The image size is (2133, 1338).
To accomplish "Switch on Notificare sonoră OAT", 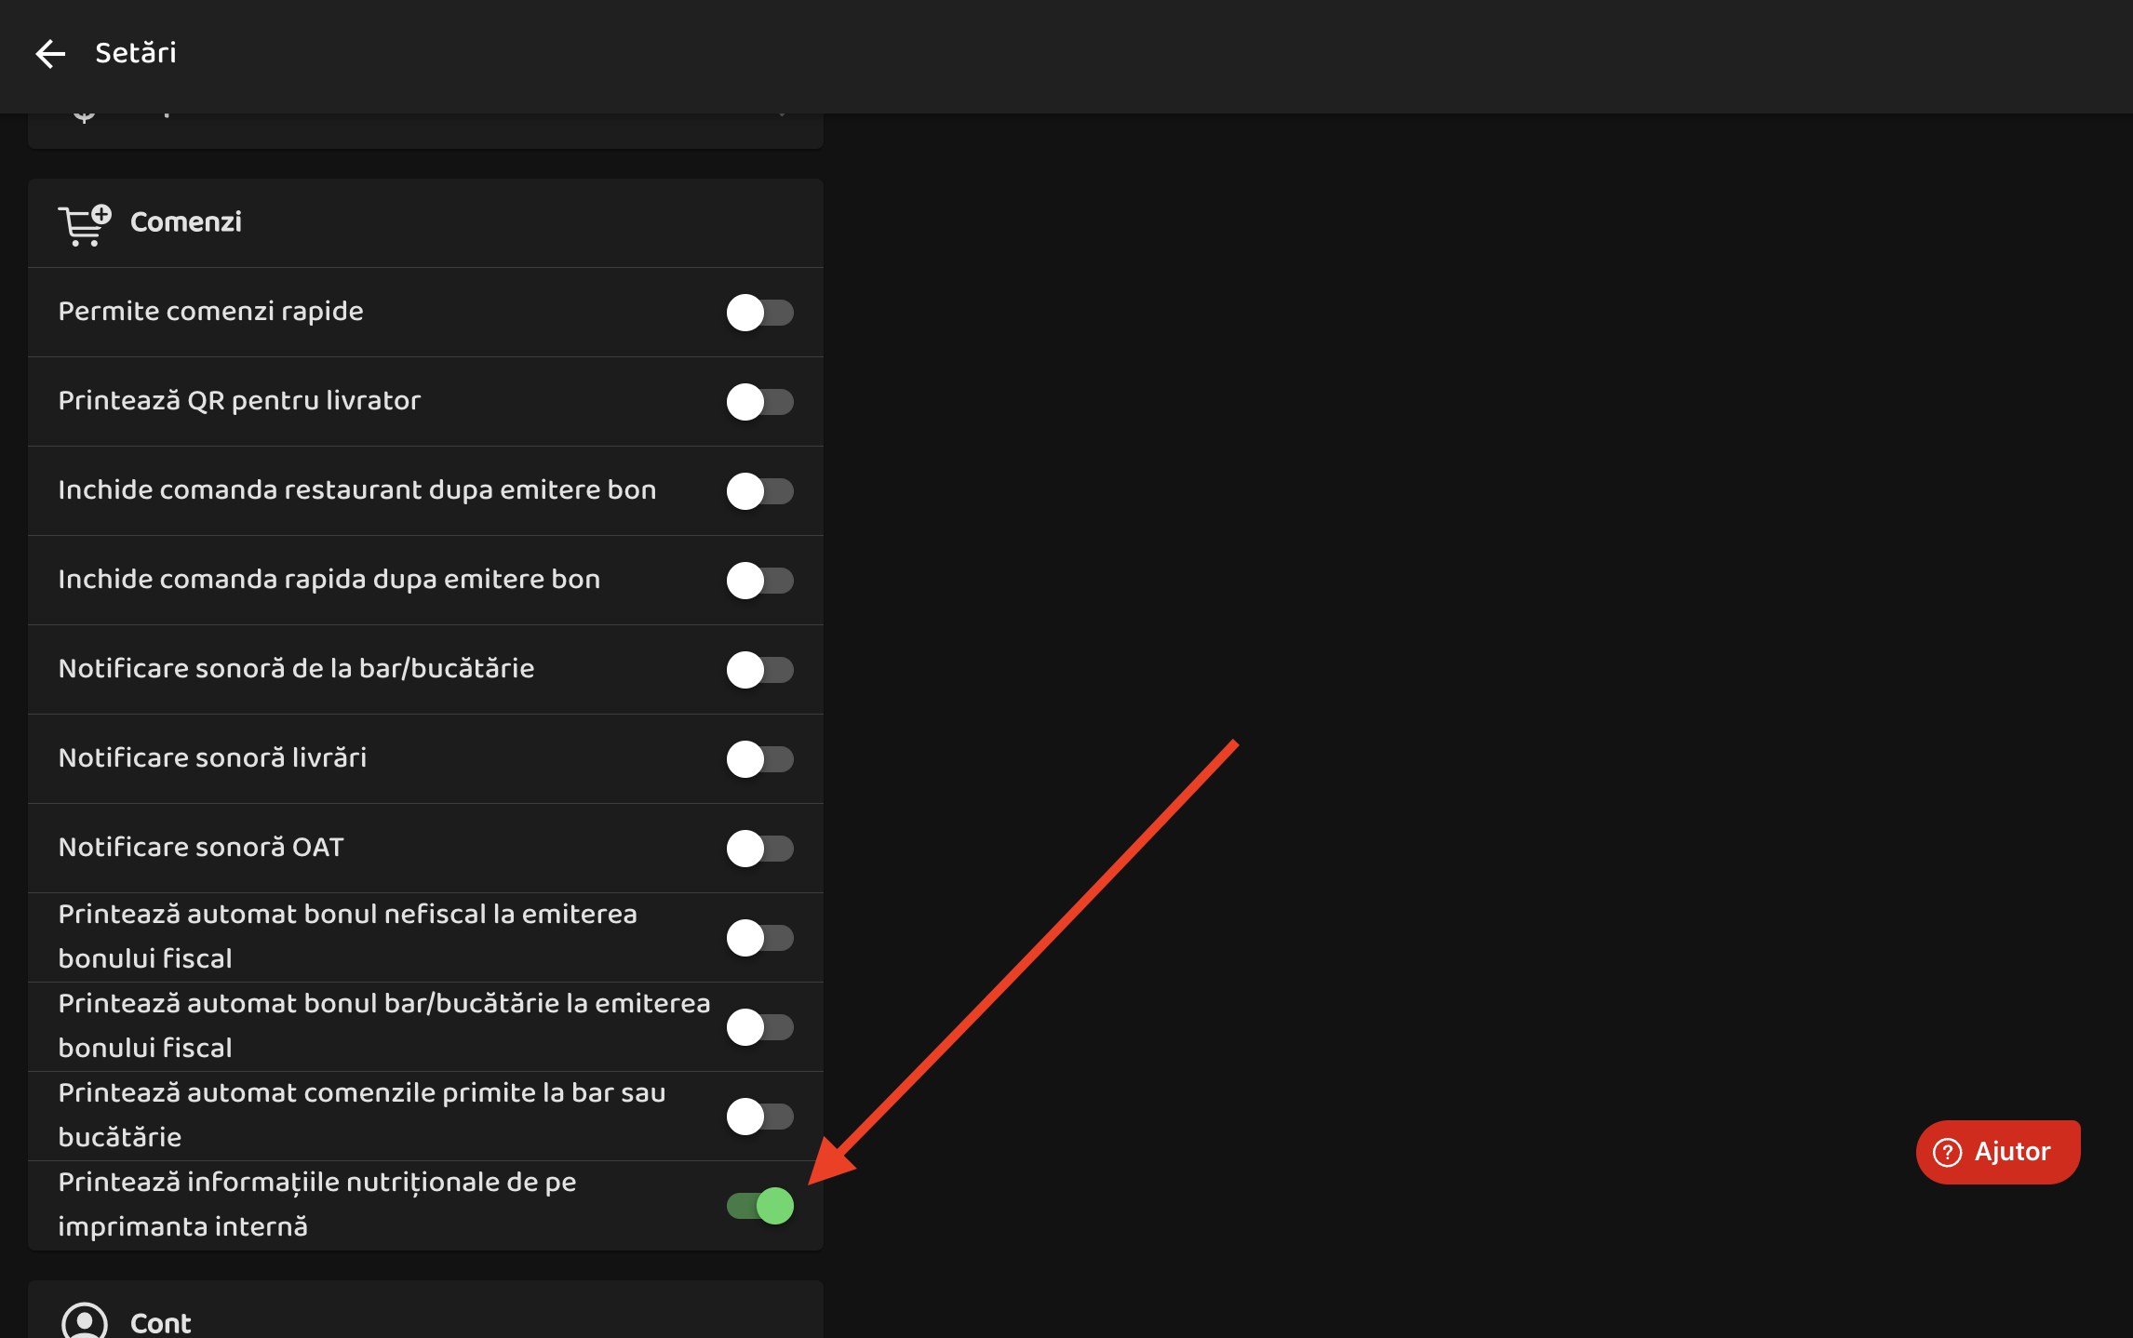I will click(x=759, y=849).
